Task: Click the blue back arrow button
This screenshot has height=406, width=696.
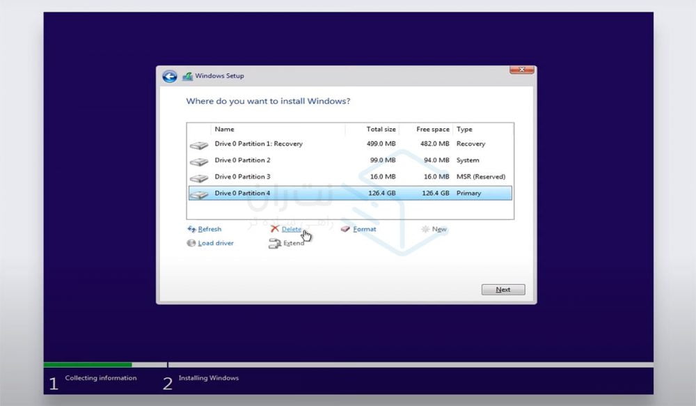Action: coord(169,77)
